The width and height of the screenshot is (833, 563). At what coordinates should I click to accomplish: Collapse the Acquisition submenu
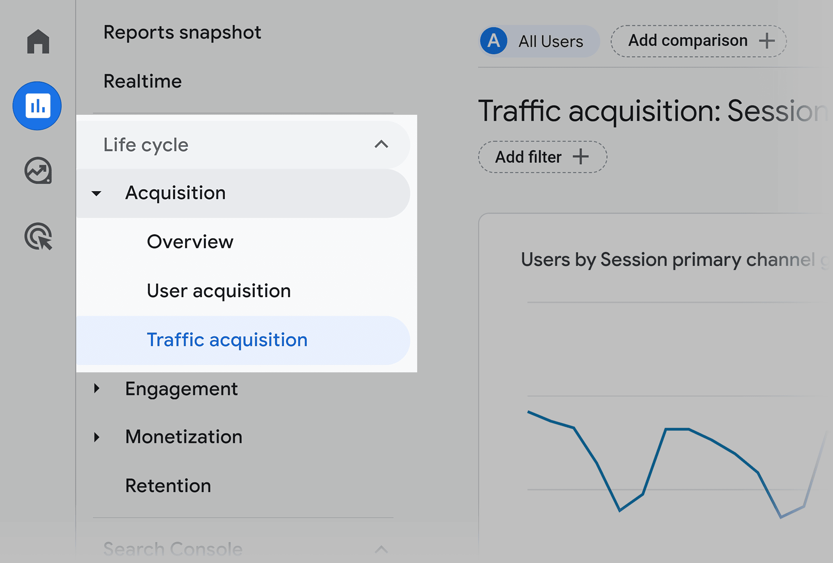96,193
